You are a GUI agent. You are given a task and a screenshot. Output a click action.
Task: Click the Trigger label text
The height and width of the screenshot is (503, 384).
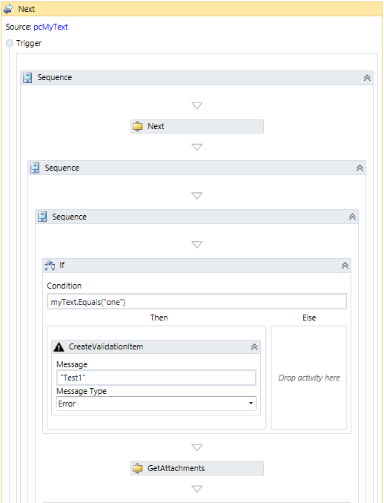[29, 43]
